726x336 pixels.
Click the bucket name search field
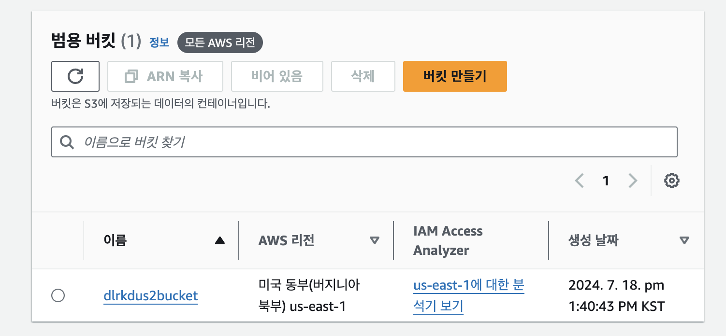pyautogui.click(x=338, y=142)
